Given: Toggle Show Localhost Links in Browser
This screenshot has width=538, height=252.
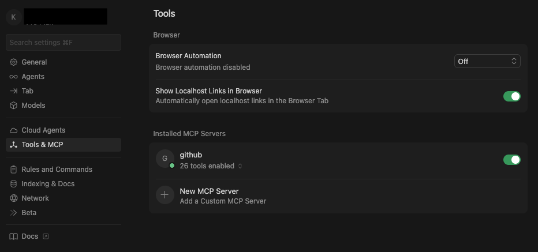Looking at the screenshot, I should (511, 96).
